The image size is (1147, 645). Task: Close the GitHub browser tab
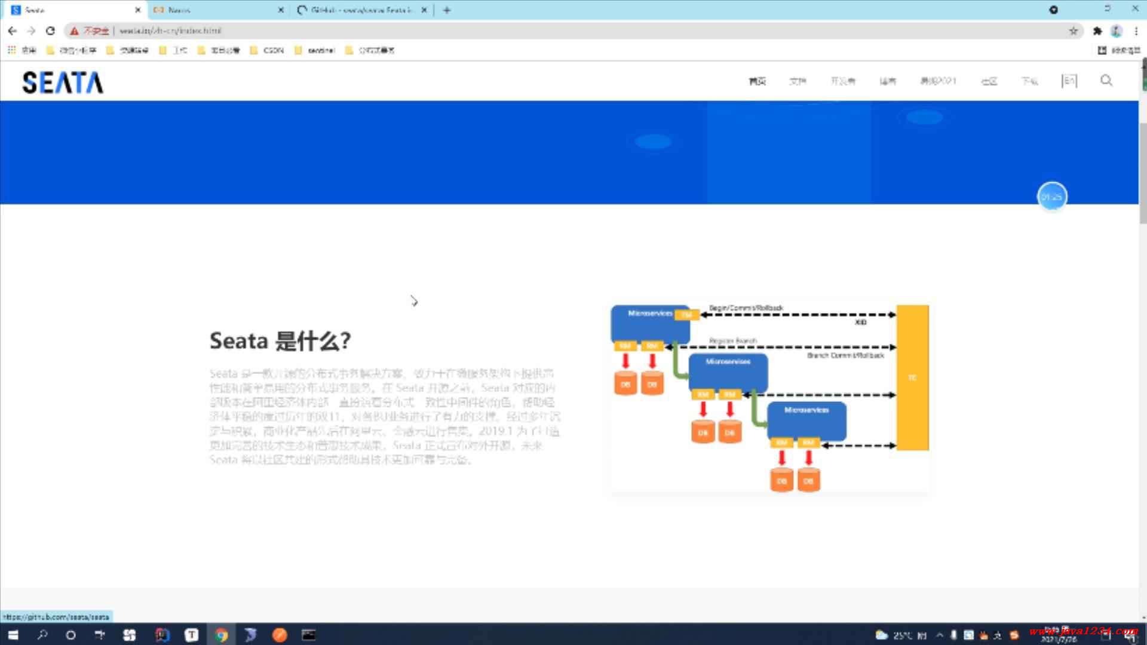tap(424, 10)
